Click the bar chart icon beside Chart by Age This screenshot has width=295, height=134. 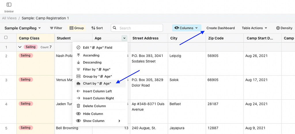[x=78, y=84]
